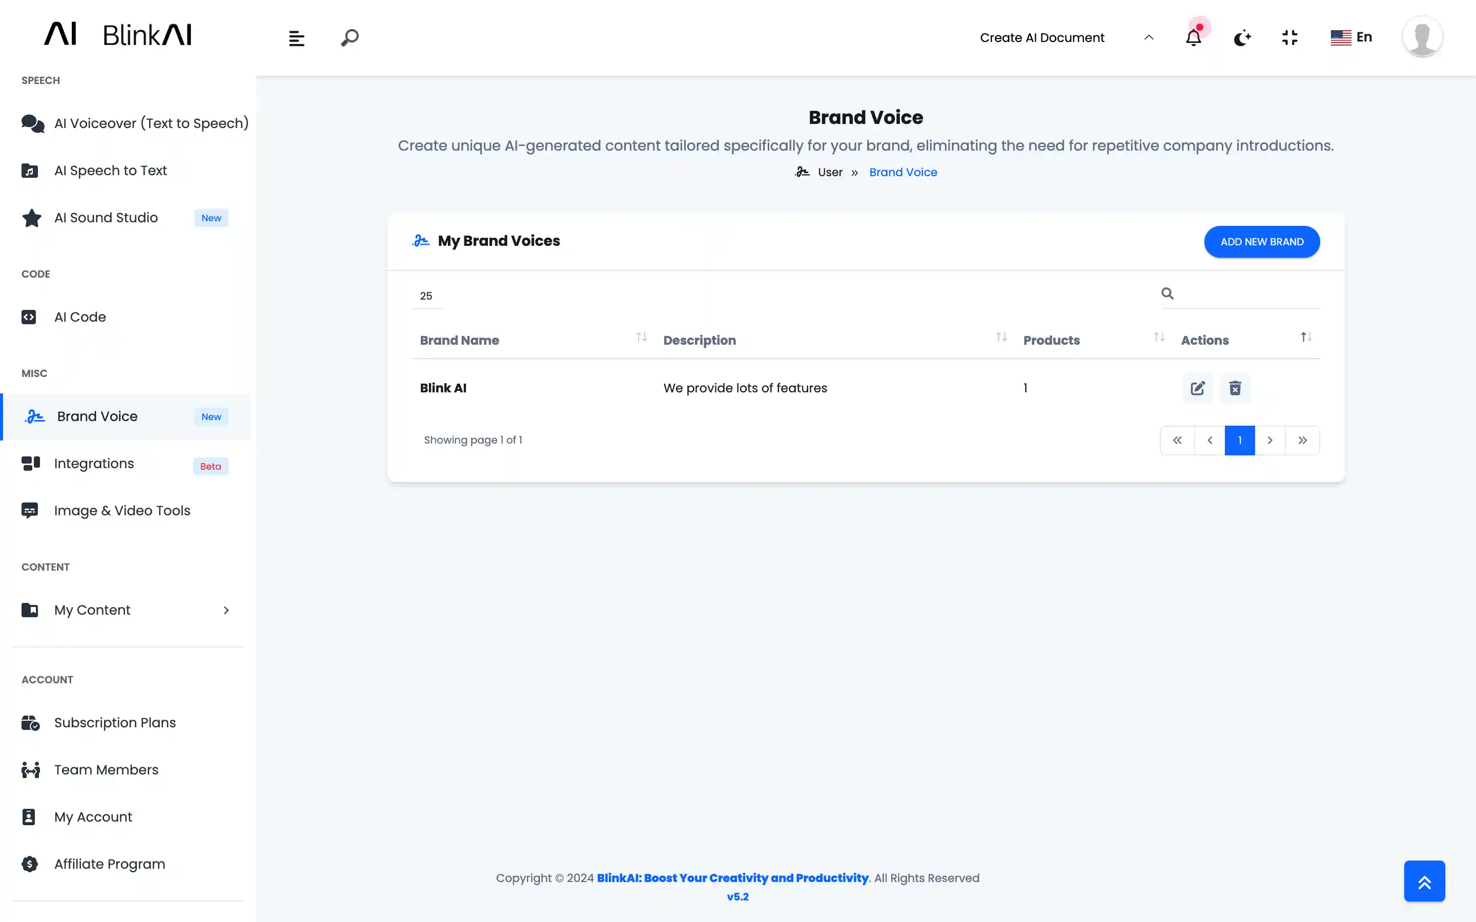Open the user avatar profile menu
The height and width of the screenshot is (922, 1476).
tap(1422, 37)
